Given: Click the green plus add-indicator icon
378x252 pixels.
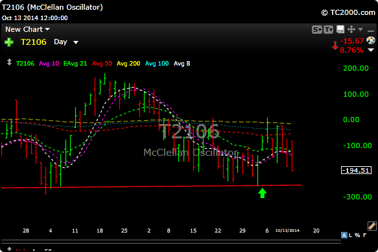Looking at the screenshot, I should tap(9, 42).
